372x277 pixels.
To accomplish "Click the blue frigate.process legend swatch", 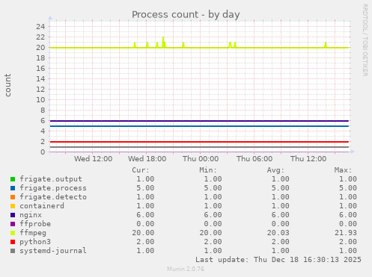I will [13, 188].
